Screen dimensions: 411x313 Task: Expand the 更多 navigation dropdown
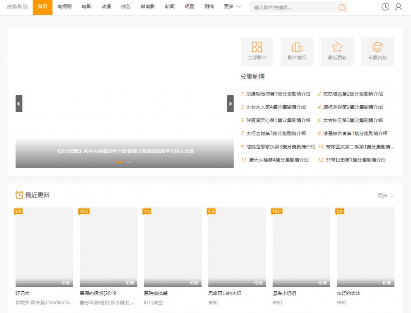pyautogui.click(x=232, y=7)
